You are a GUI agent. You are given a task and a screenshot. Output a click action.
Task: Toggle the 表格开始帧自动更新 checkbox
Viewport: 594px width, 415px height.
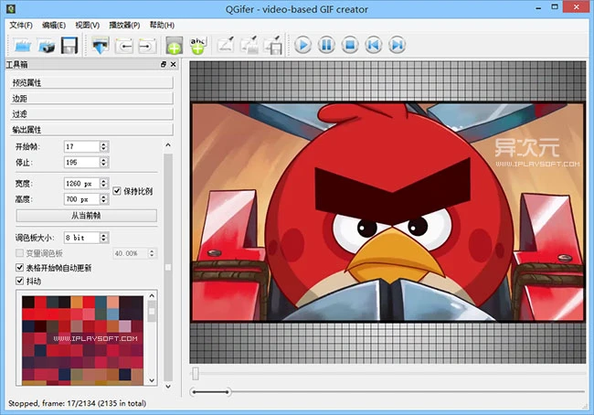(20, 268)
